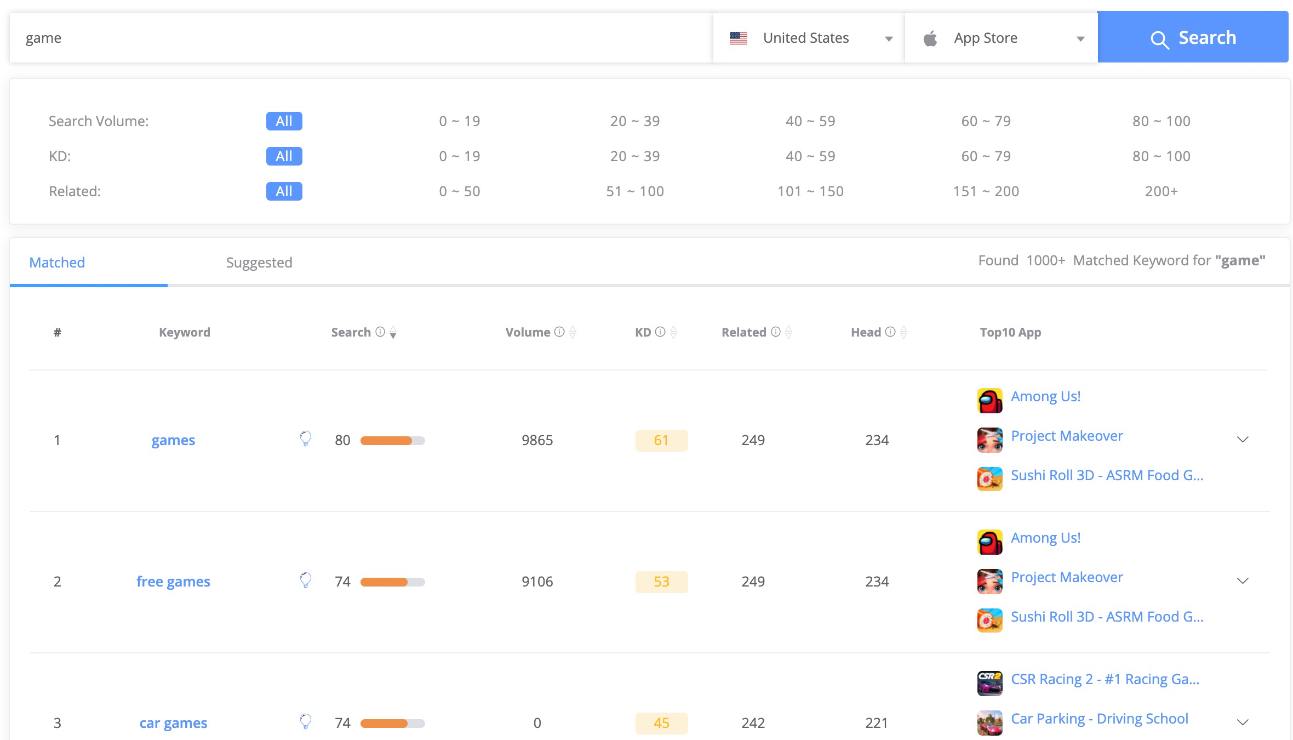This screenshot has width=1293, height=740.
Task: Select Search Volume range 80 ~ 100
Action: [1161, 121]
